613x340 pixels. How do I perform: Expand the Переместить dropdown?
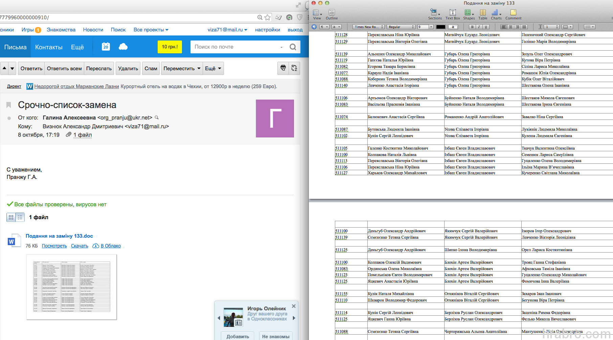(x=182, y=69)
